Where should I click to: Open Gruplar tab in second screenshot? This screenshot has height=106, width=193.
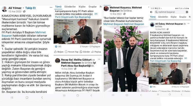(x=93, y=7)
